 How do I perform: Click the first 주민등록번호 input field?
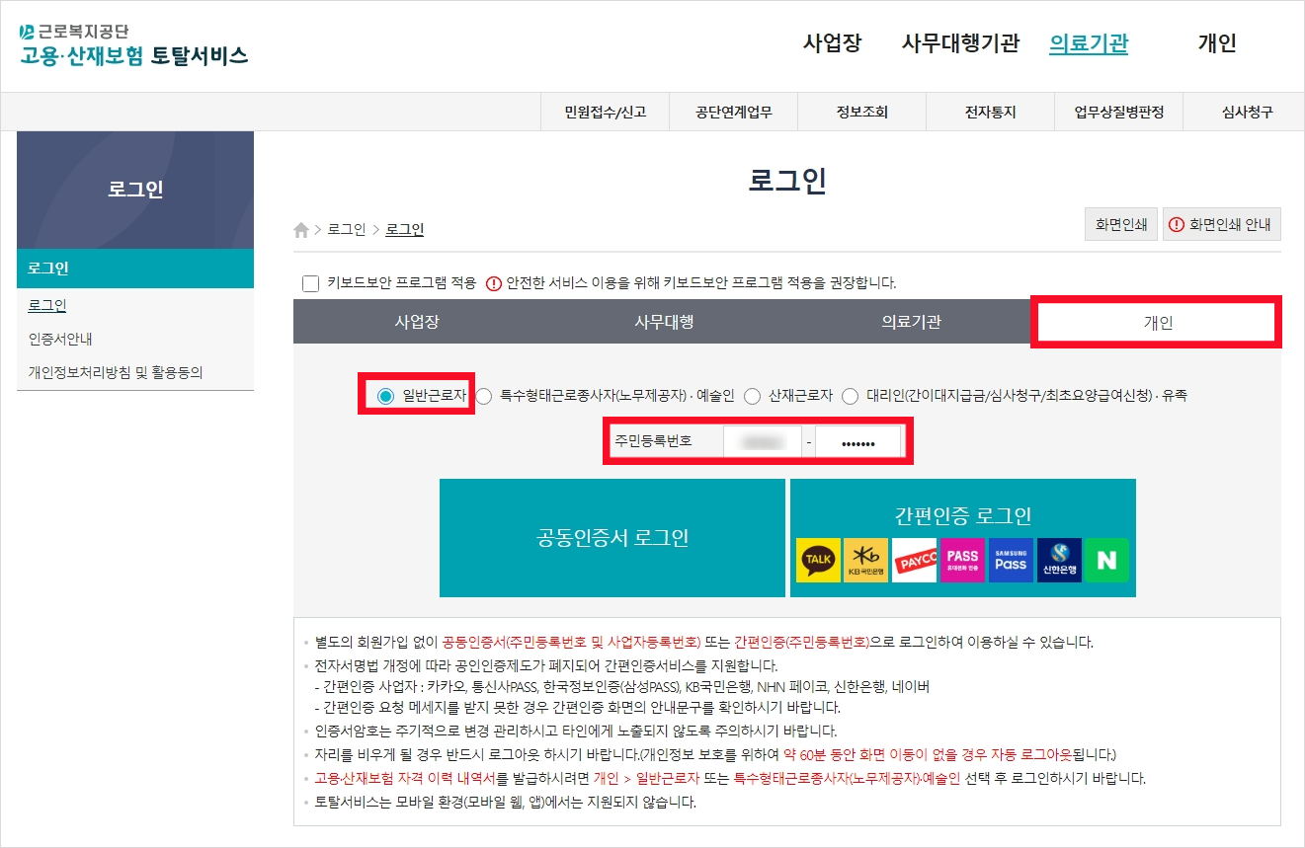click(762, 442)
